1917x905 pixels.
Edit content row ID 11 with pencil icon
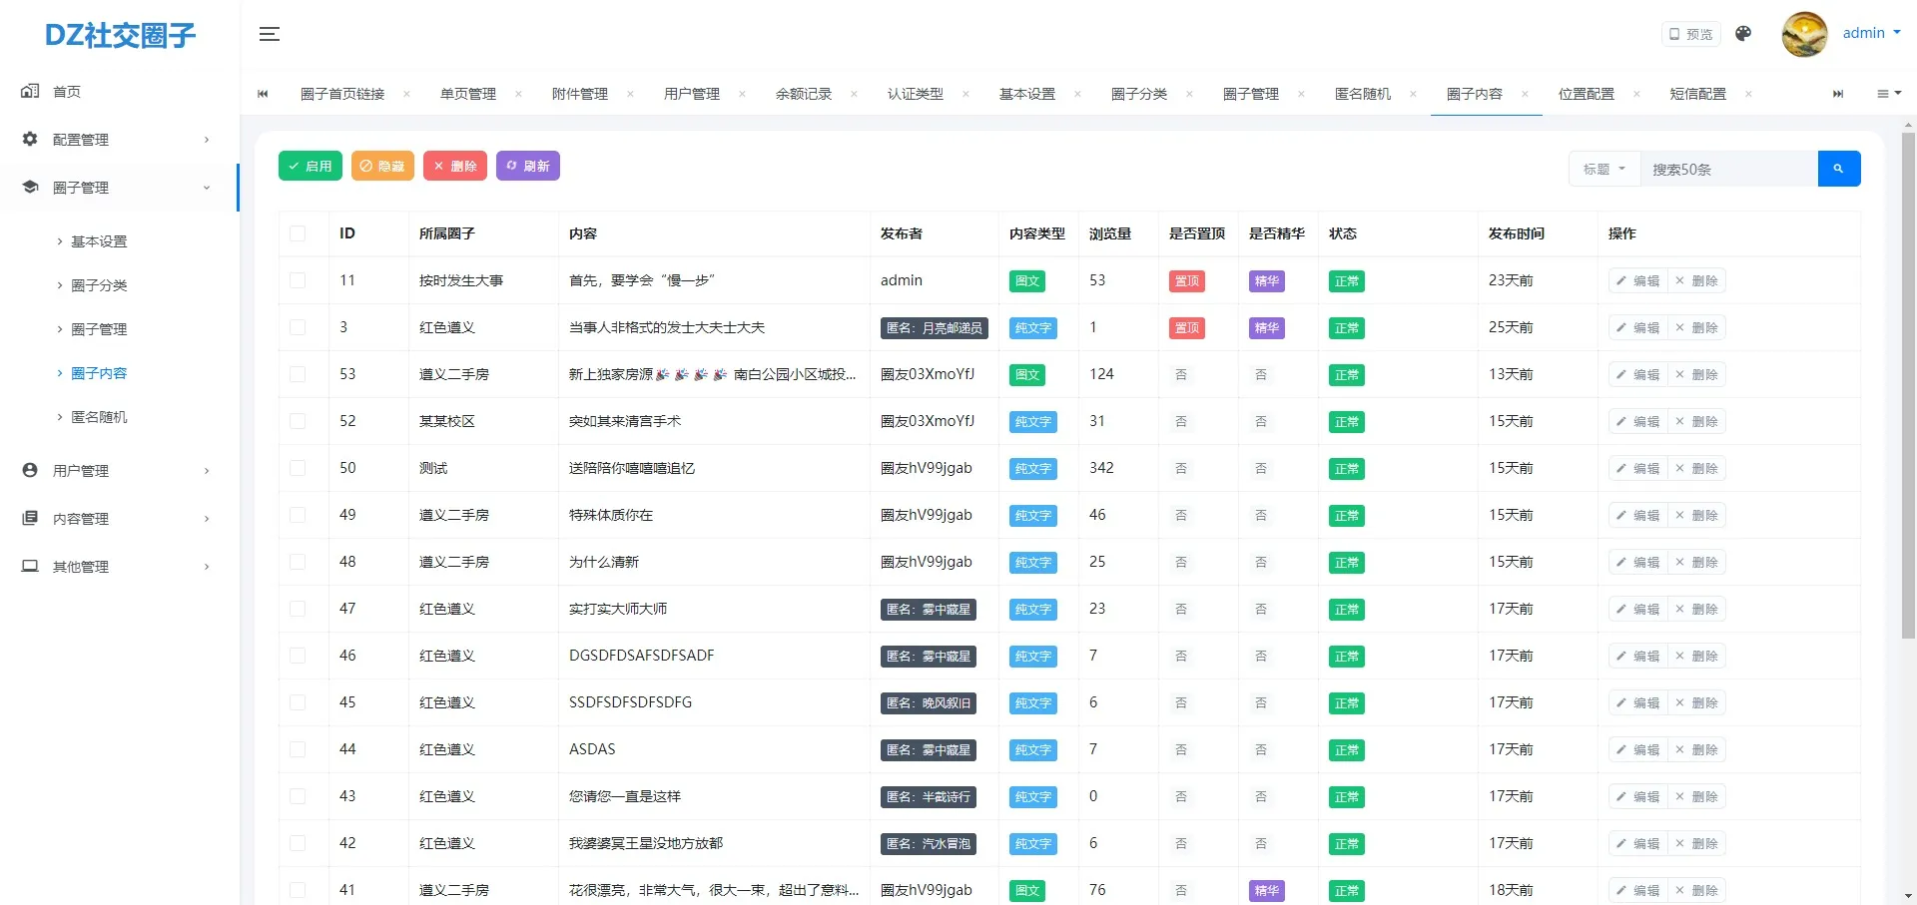click(x=1636, y=280)
